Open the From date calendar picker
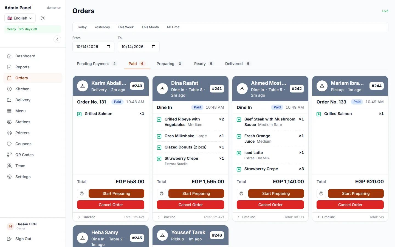Image resolution: width=395 pixels, height=247 pixels. tap(108, 47)
